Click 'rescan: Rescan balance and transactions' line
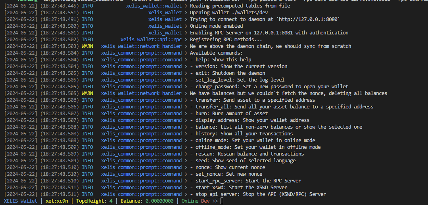The image size is (428, 205). pyautogui.click(x=247, y=154)
